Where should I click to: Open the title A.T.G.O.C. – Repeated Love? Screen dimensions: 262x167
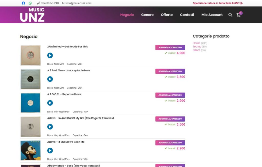pos(64,94)
